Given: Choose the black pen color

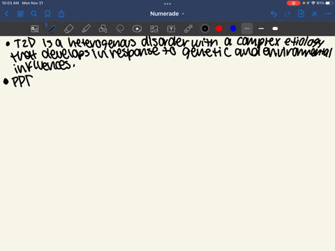Looking at the screenshot, I should 205,29.
